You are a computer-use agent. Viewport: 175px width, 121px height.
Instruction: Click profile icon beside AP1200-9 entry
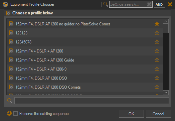[x=11, y=69]
